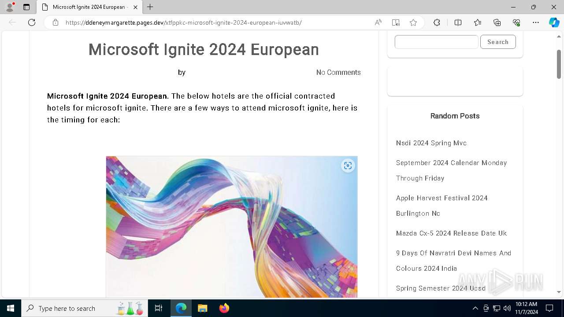Screen dimensions: 564x317
Task: Open 9 Days Of Navratri Devi Names post
Action: (x=453, y=261)
